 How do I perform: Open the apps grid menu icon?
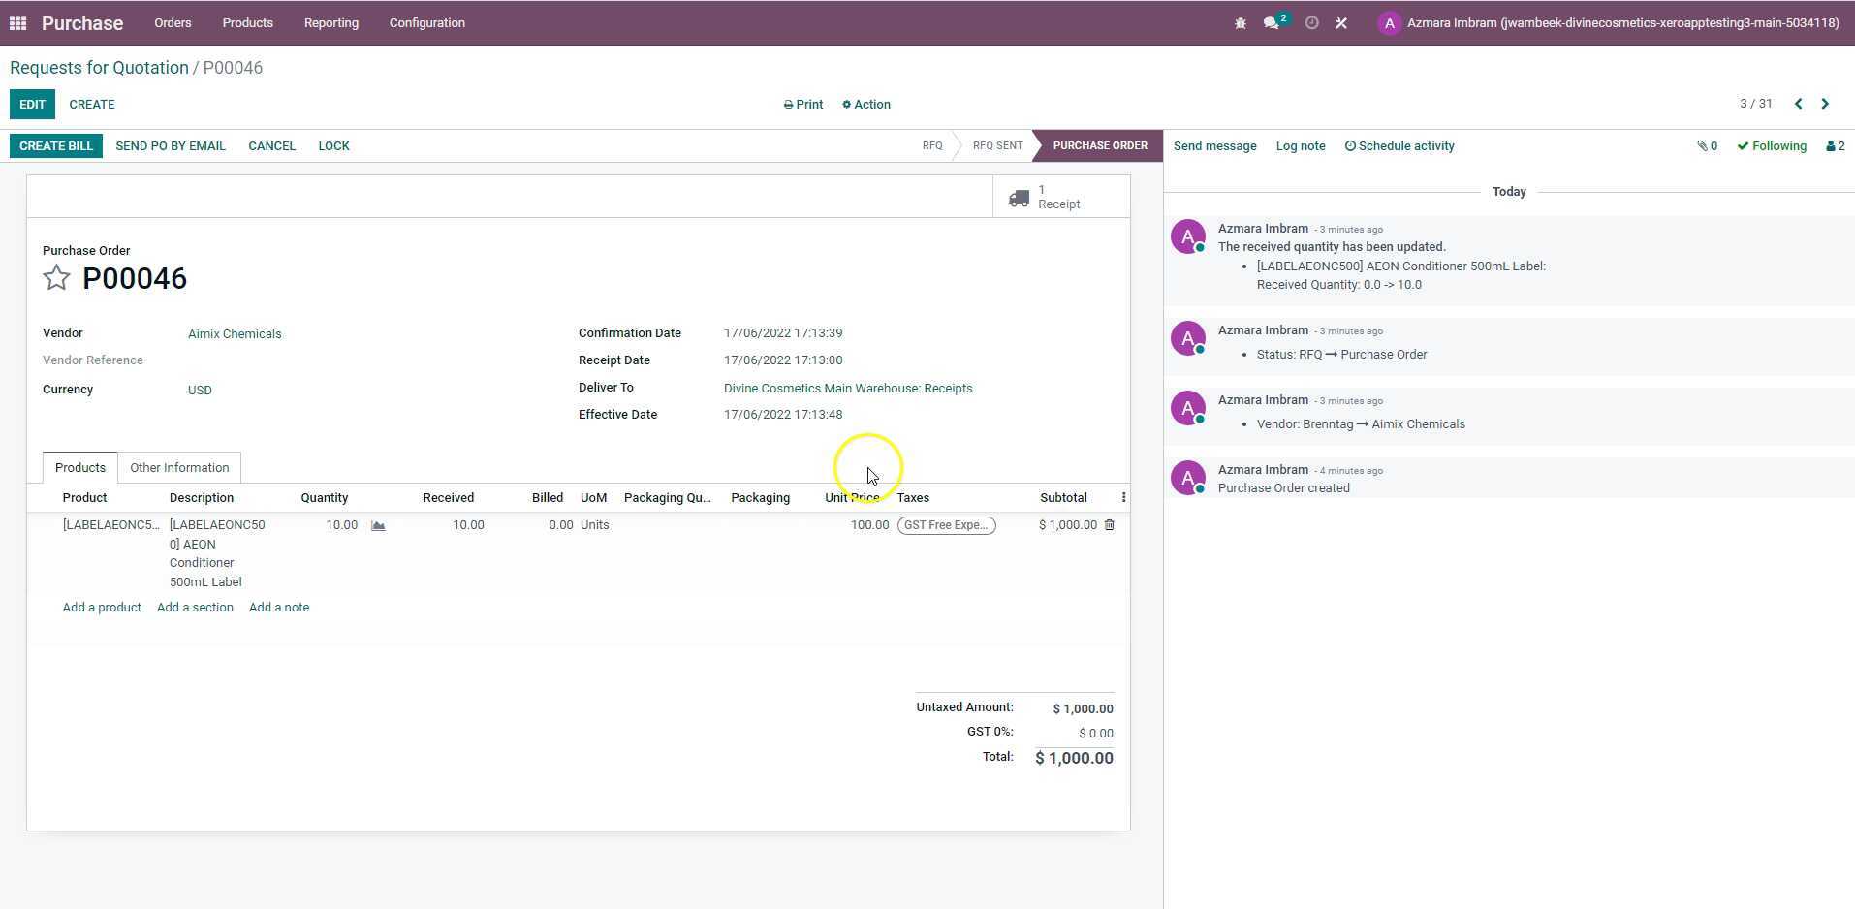17,23
